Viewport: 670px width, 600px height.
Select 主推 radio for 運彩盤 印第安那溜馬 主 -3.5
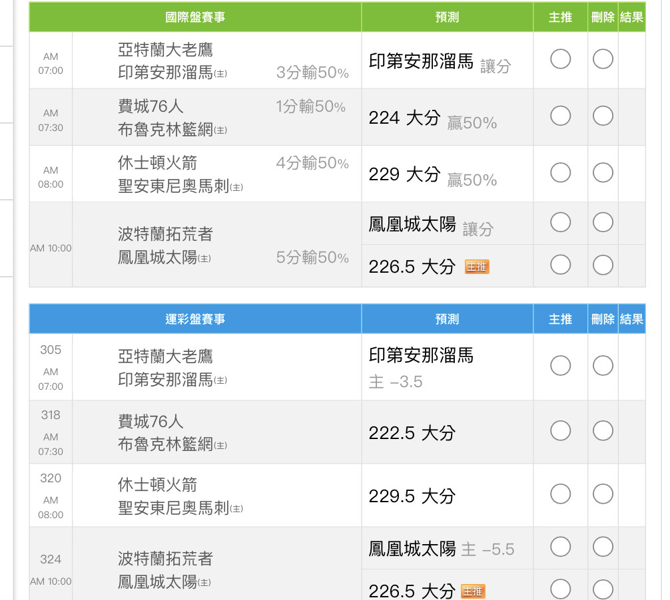tap(560, 365)
